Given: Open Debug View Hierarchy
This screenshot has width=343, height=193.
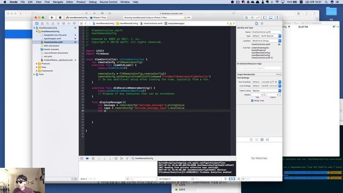Looking at the screenshot, I should [116, 159].
